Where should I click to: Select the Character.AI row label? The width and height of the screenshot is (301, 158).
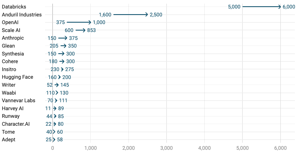(x=16, y=124)
